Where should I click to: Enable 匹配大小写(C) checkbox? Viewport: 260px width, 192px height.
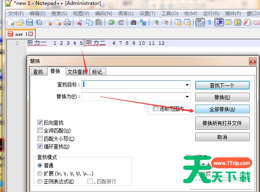point(40,138)
